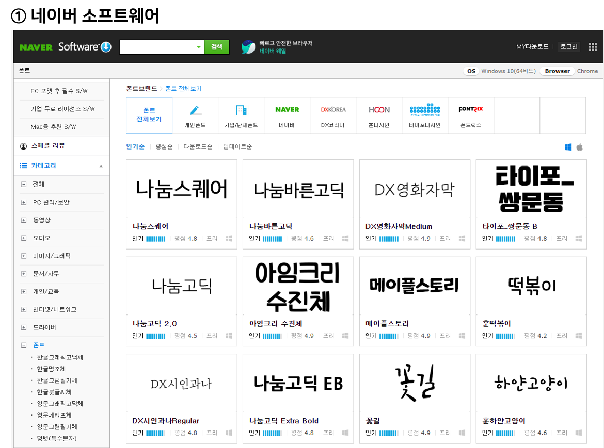Click popularity bar on 나눔고딕 2.0 card
604x448 pixels.
pos(155,336)
